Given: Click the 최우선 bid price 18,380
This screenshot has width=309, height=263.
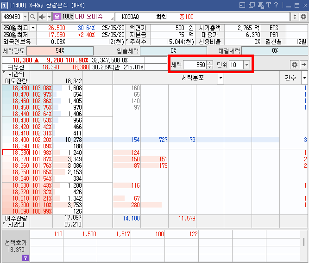Looking at the screenshot, I should (75, 67).
